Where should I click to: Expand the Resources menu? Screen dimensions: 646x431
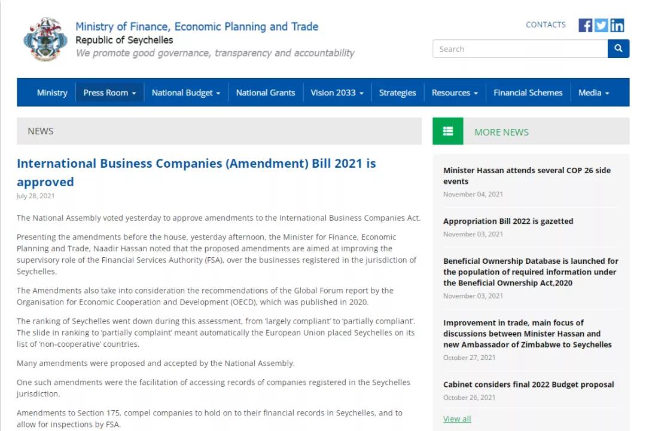455,93
